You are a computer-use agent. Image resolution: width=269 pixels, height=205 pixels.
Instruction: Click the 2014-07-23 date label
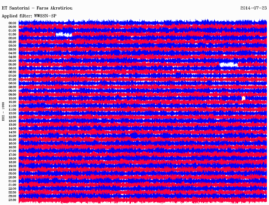[x=254, y=8]
